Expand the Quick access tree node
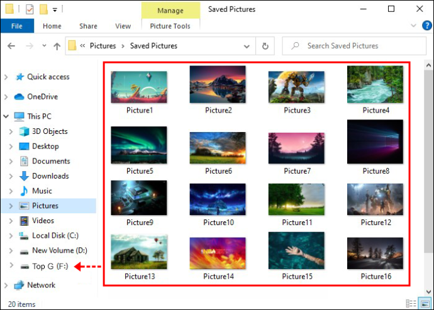This screenshot has height=310, width=434. pos(6,77)
